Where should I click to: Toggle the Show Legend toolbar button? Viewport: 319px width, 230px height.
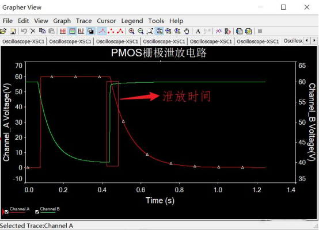click(72, 31)
